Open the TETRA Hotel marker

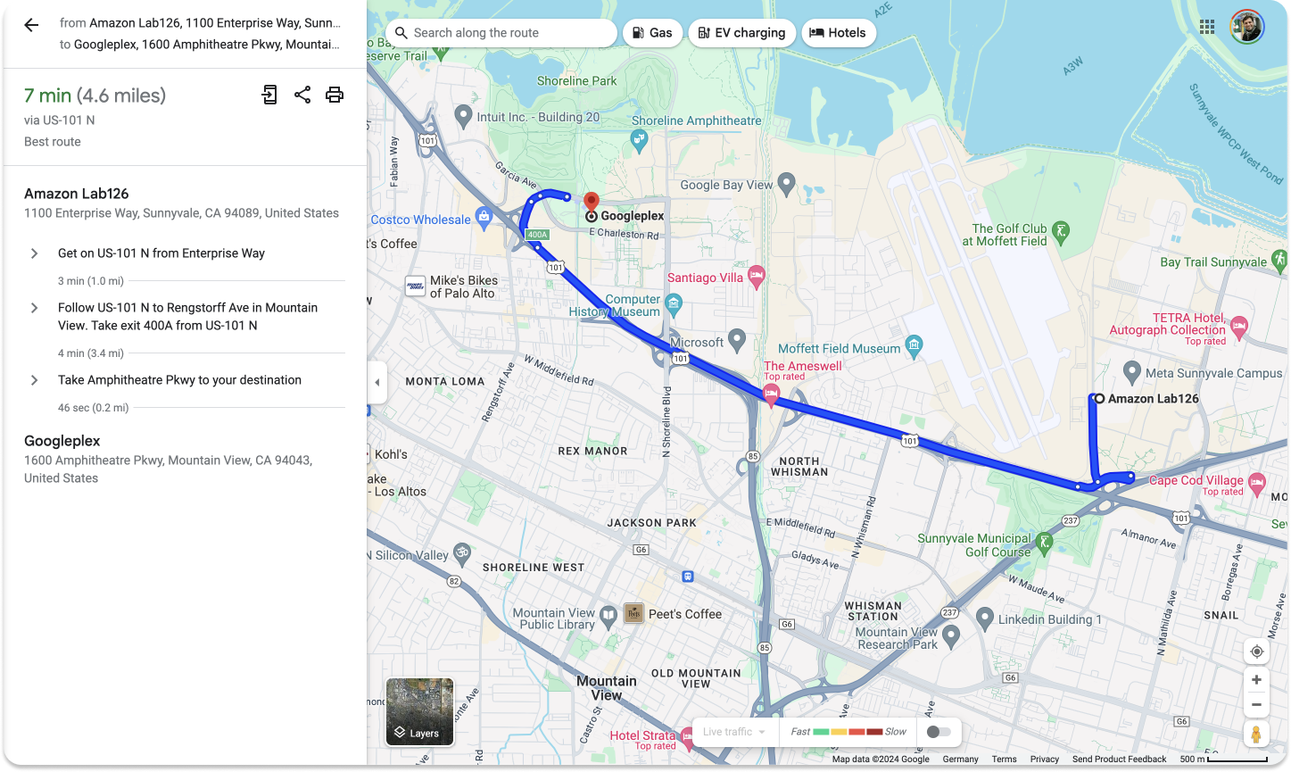(x=1239, y=328)
